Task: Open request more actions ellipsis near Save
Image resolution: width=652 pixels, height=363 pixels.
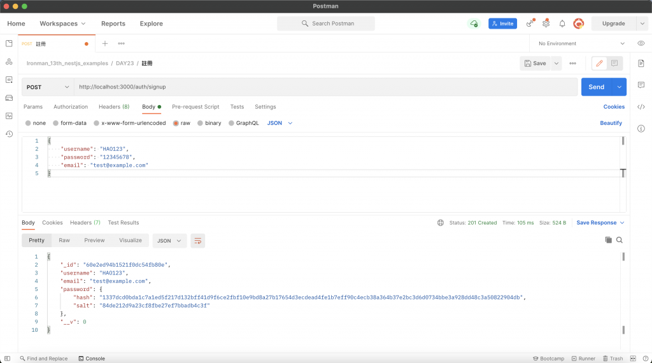Action: coord(572,63)
